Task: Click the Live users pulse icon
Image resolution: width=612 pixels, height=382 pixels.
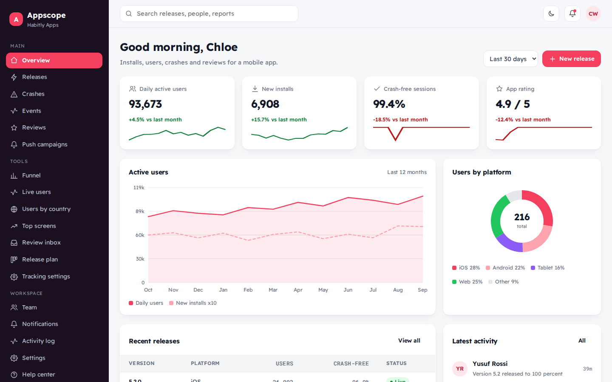Action: [14, 192]
